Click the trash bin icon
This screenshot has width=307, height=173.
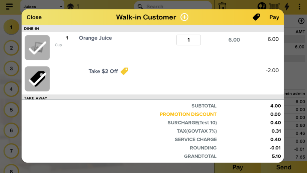click(222, 6)
